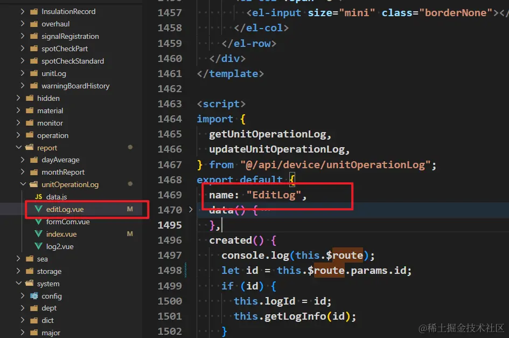Open the data.js file
Image resolution: width=509 pixels, height=338 pixels.
coord(57,197)
